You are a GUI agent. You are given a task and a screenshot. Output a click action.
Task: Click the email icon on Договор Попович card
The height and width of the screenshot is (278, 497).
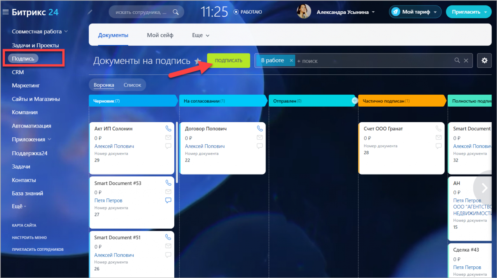pyautogui.click(x=260, y=137)
